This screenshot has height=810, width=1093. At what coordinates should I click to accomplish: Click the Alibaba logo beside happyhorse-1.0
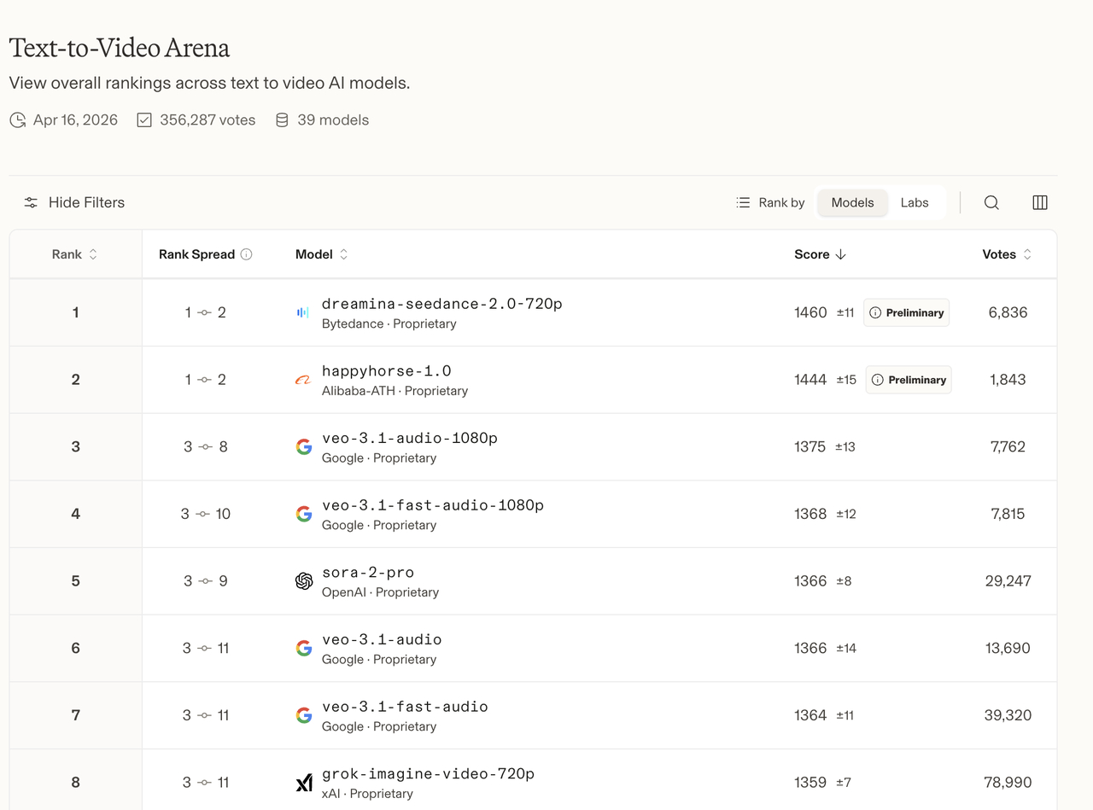(303, 380)
